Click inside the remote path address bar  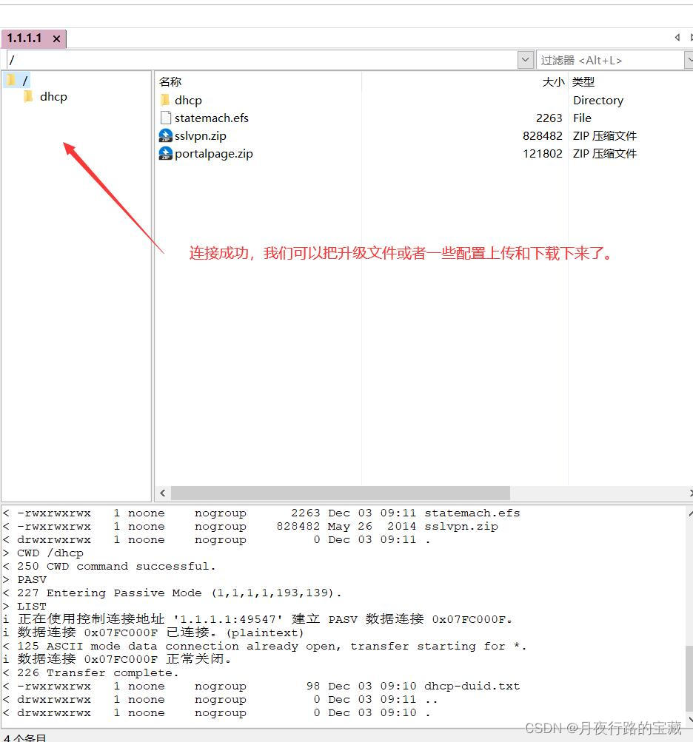pos(259,59)
